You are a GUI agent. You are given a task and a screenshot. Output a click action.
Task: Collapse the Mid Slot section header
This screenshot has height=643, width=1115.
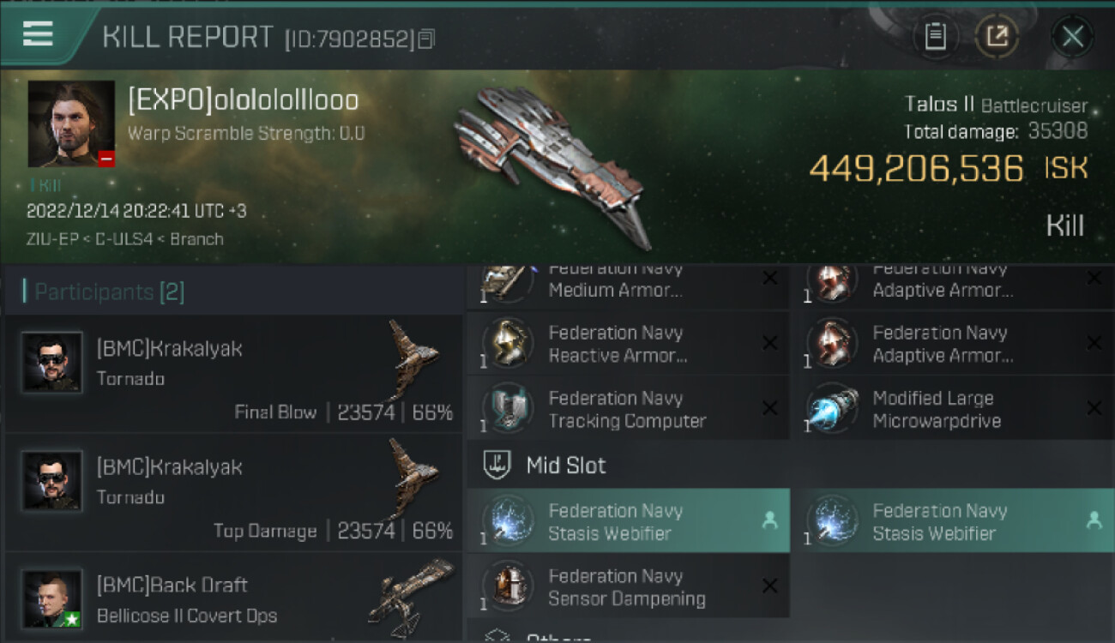(x=791, y=466)
